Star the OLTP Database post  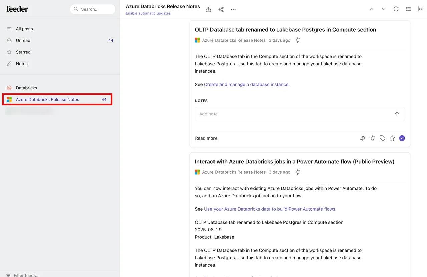tap(392, 138)
